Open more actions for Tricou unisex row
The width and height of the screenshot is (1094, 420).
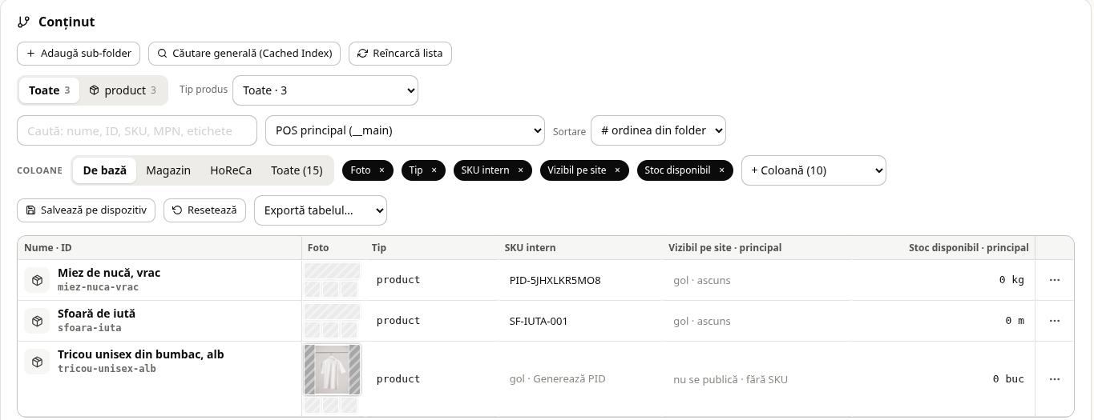(x=1055, y=379)
